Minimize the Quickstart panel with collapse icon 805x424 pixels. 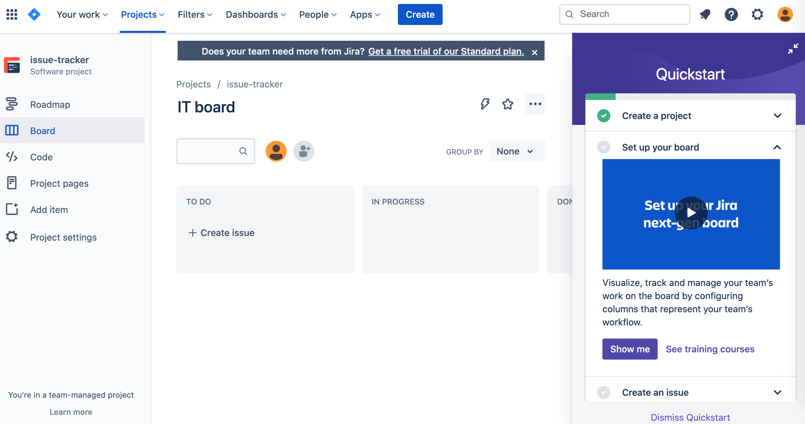pyautogui.click(x=793, y=49)
